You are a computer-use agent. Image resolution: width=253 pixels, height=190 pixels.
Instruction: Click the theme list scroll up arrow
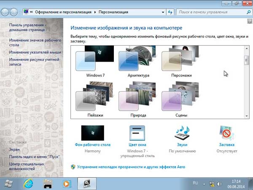click(x=247, y=48)
